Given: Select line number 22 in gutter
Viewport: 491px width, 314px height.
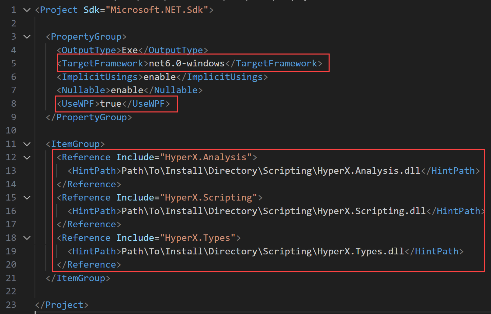Looking at the screenshot, I should (11, 291).
